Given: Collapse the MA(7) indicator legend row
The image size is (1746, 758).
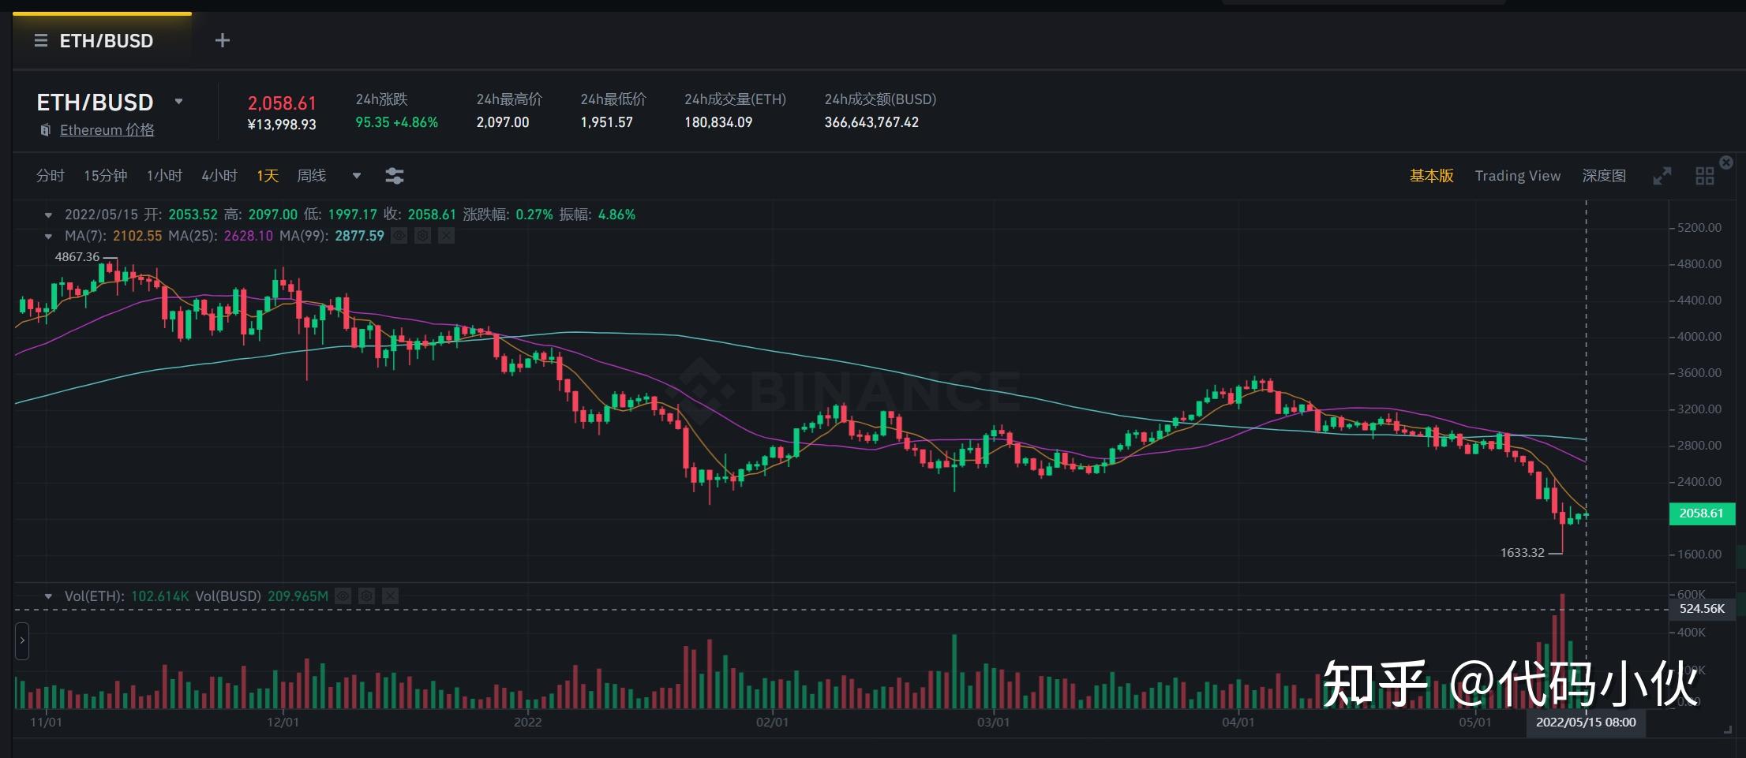Looking at the screenshot, I should click(x=48, y=236).
